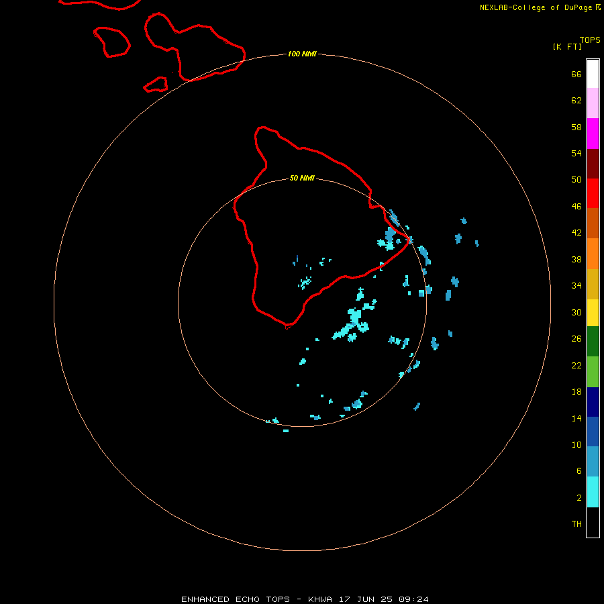Screen dimensions: 604x604
Task: Click the "TOPS" legend title
Action: 590,40
